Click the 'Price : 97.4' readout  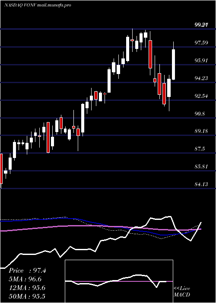(x=27, y=271)
